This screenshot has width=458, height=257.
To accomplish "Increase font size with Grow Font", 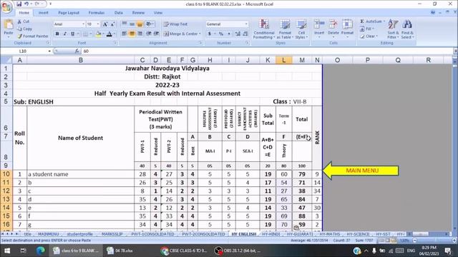I will pos(105,24).
